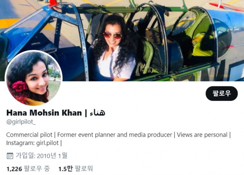244x175 pixels.
Task: Click the 팔로우 중 label text
Action: (x=37, y=169)
